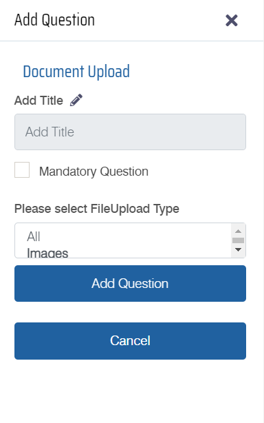Tick the Mandatory Question checkbox
This screenshot has width=264, height=423.
(22, 170)
